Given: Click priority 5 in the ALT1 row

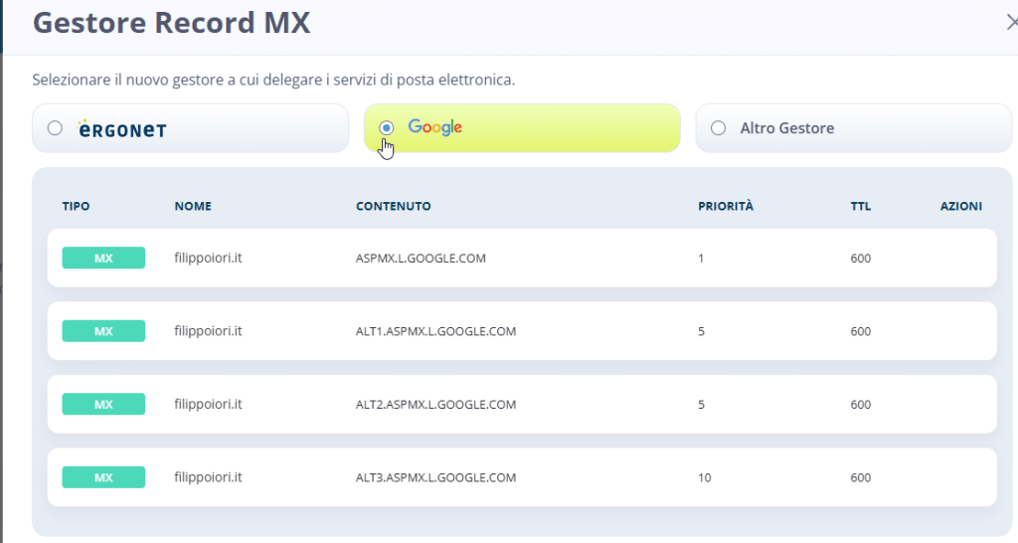Looking at the screenshot, I should click(701, 331).
